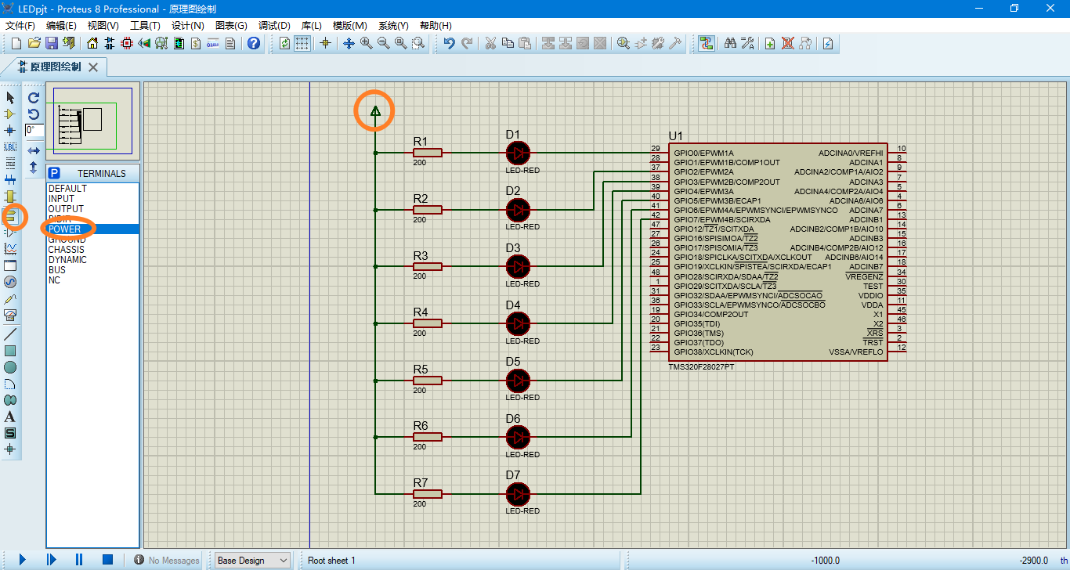1070x570 pixels.
Task: Zoom in on the schematic
Action: (x=364, y=43)
